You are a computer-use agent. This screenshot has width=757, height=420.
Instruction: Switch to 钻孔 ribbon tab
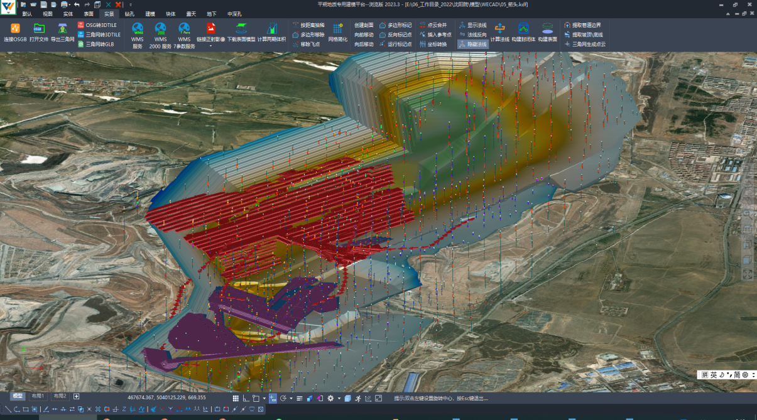[x=129, y=13]
